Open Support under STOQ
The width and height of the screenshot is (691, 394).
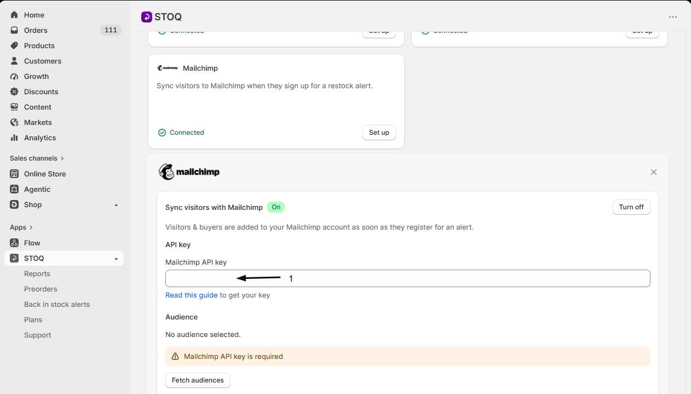point(38,335)
